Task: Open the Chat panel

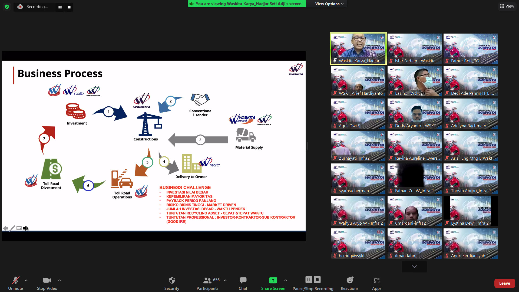Action: [243, 283]
